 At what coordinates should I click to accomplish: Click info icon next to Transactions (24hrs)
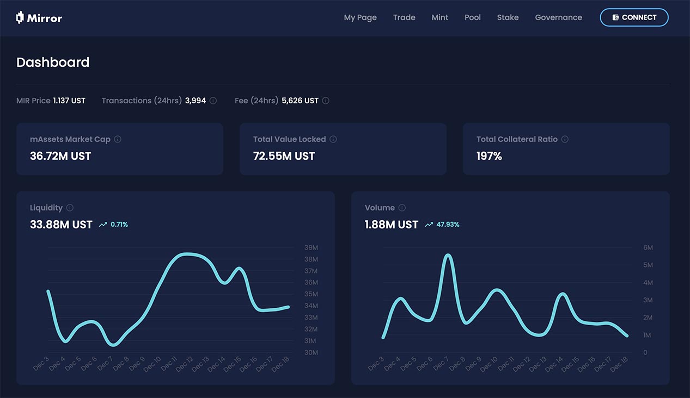coord(213,101)
